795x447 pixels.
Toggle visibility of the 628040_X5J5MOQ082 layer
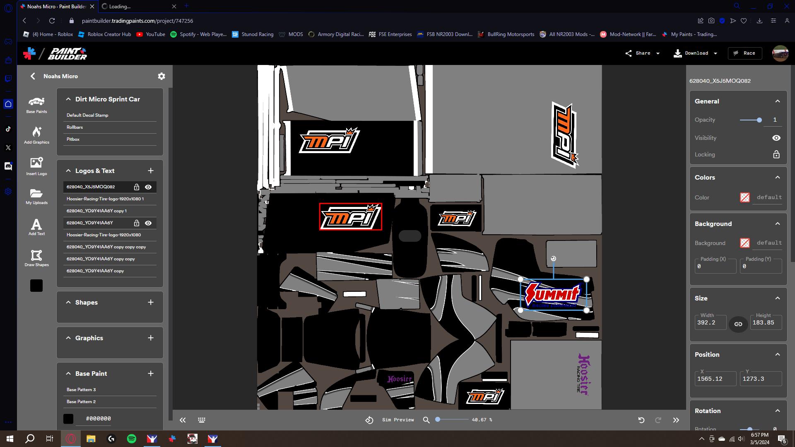click(148, 187)
